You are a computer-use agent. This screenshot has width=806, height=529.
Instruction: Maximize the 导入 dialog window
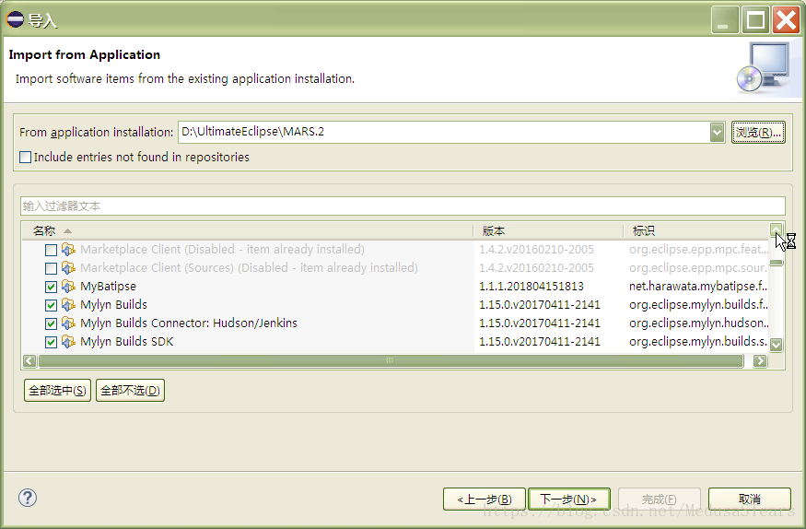click(x=755, y=20)
